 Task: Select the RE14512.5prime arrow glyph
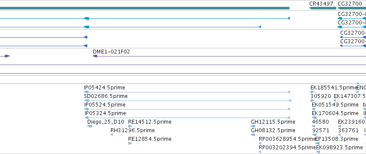pyautogui.click(x=130, y=126)
